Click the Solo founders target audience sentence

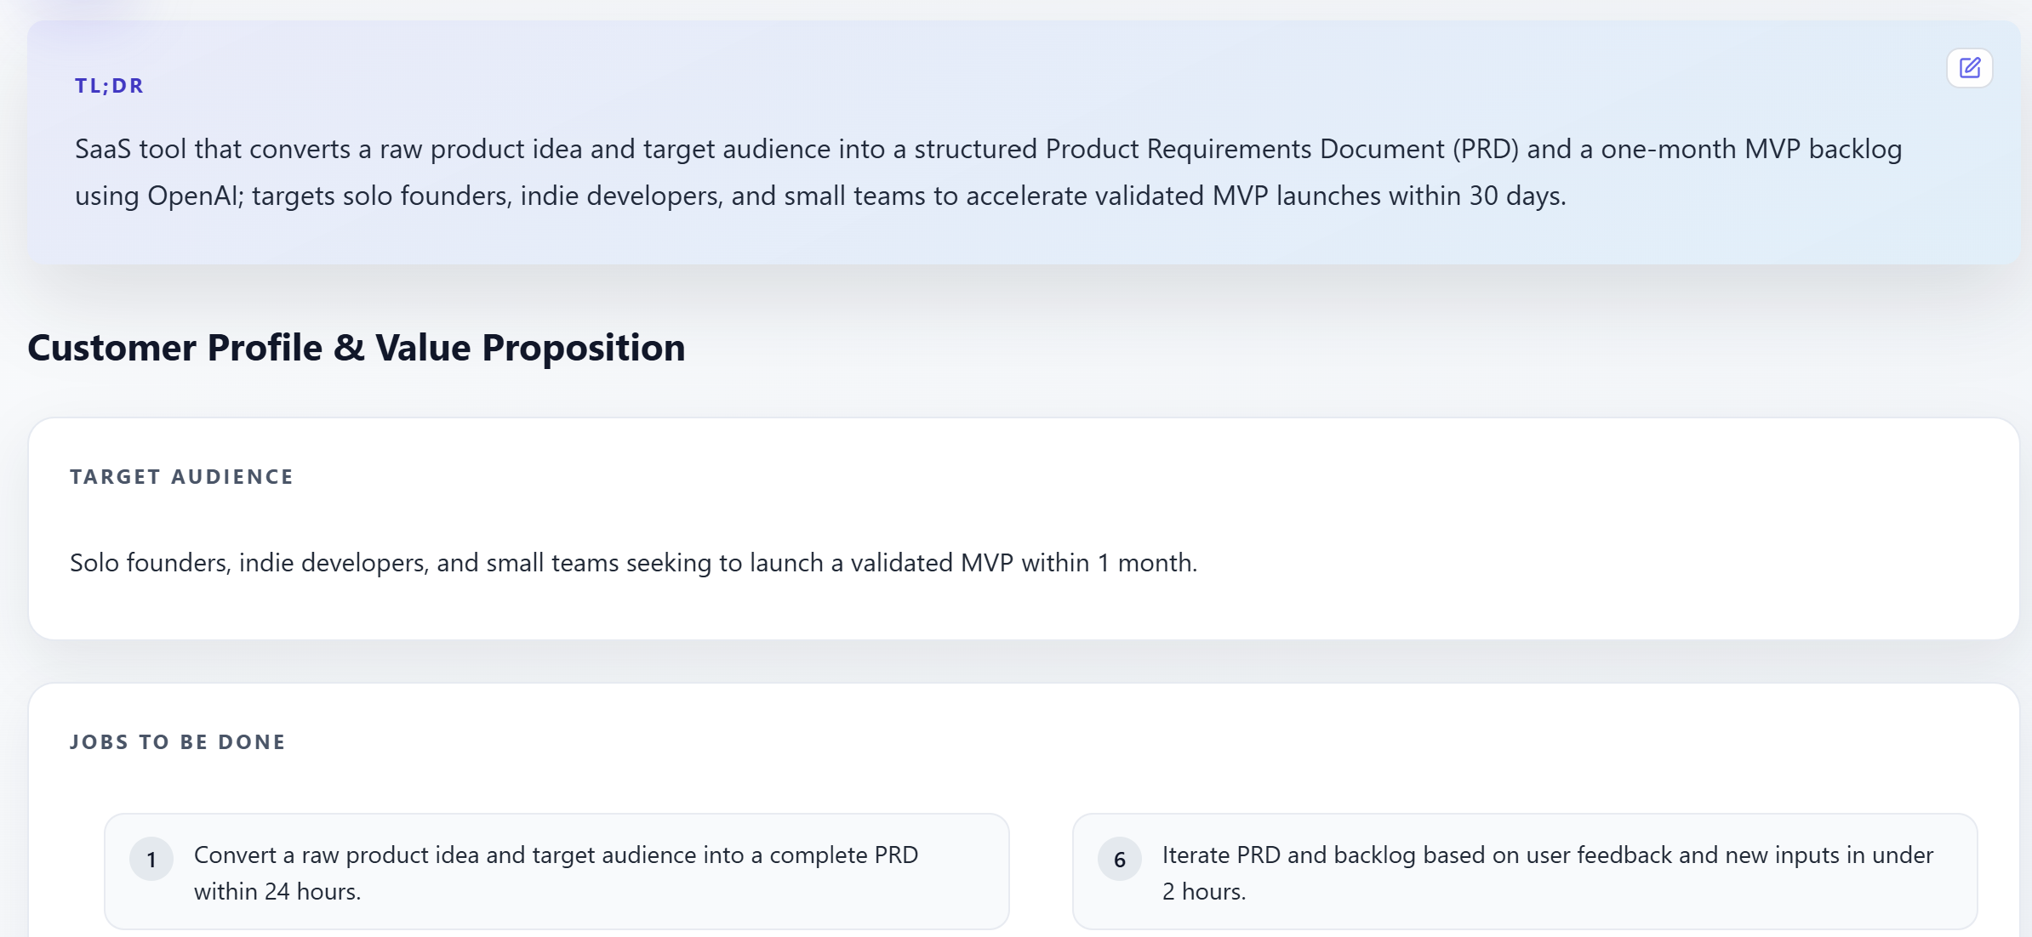[x=633, y=563]
